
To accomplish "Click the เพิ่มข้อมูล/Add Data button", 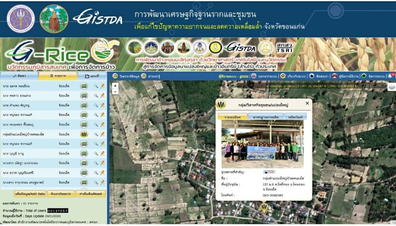I will click(x=30, y=194).
